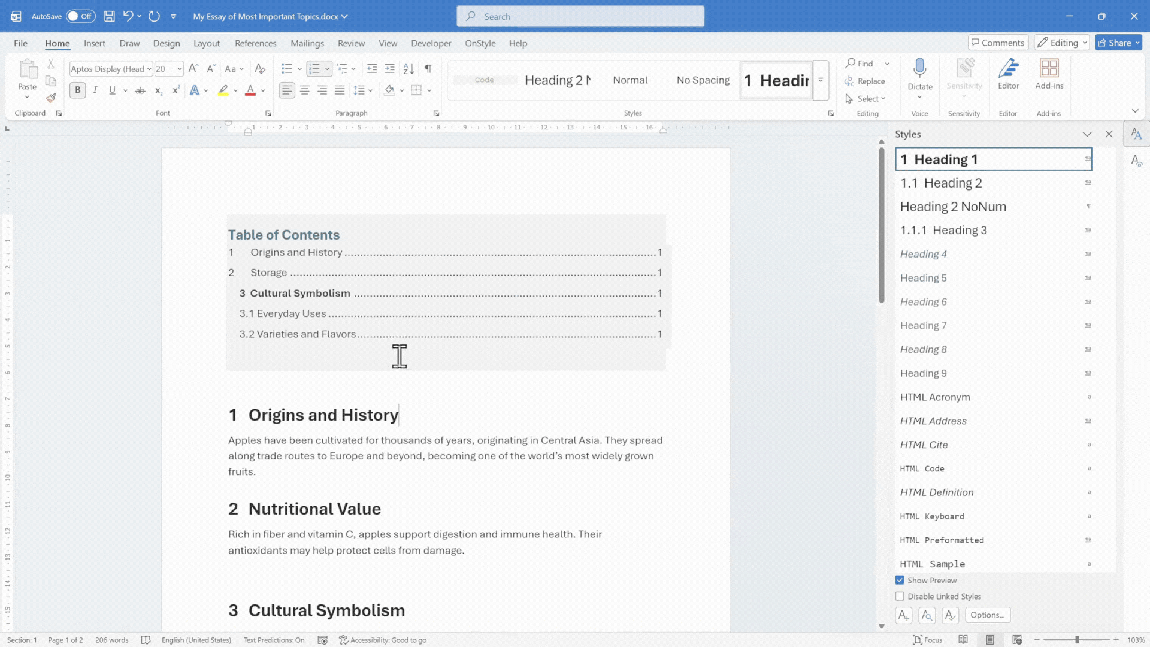The width and height of the screenshot is (1150, 647).
Task: Open the Comments pane
Action: coord(998,43)
